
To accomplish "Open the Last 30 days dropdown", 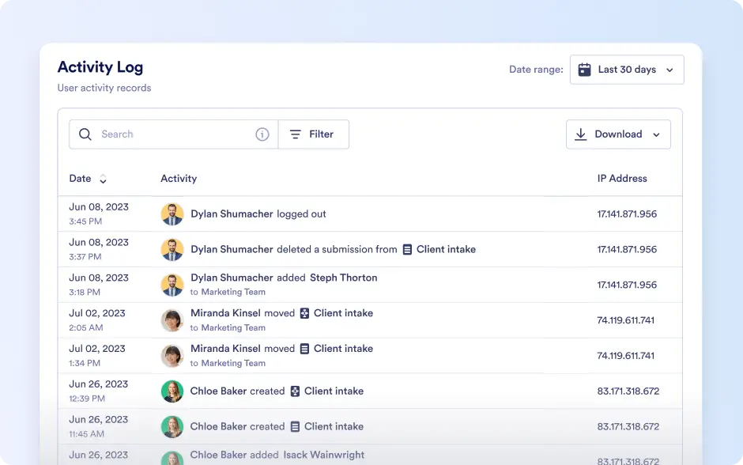I will click(x=627, y=70).
